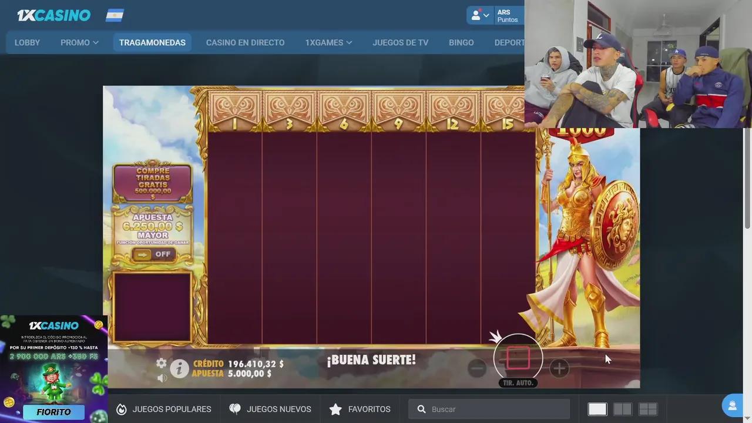752x423 pixels.
Task: Expand the 1XGAMES dropdown menu
Action: pos(328,42)
